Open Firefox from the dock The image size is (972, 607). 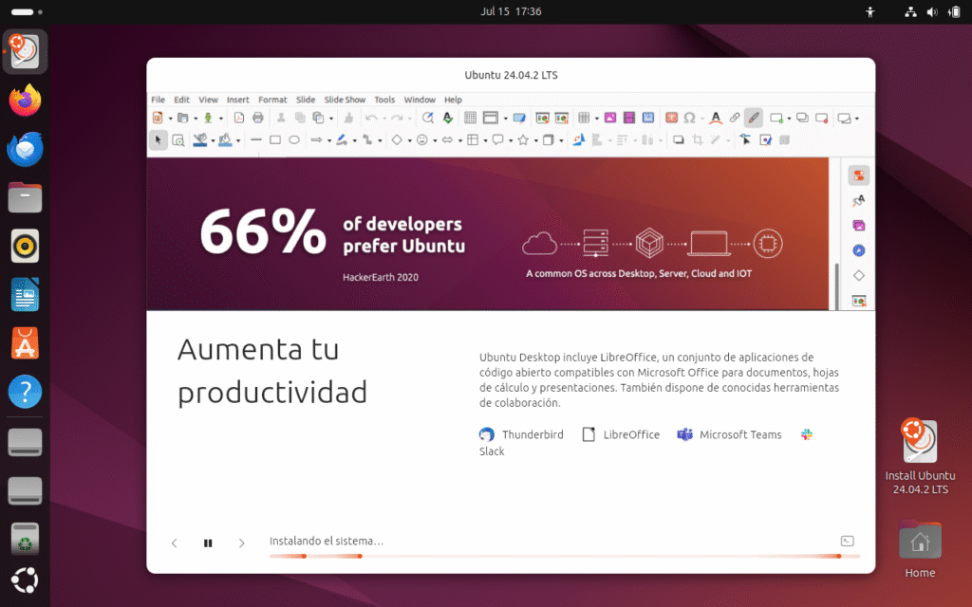(x=25, y=101)
